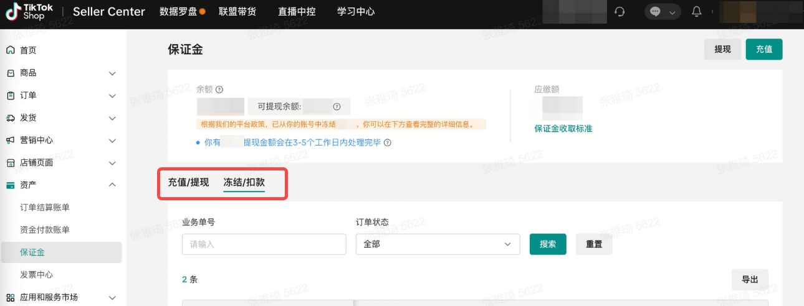
Task: Click the orange frozen-funds policy notice
Action: point(341,124)
